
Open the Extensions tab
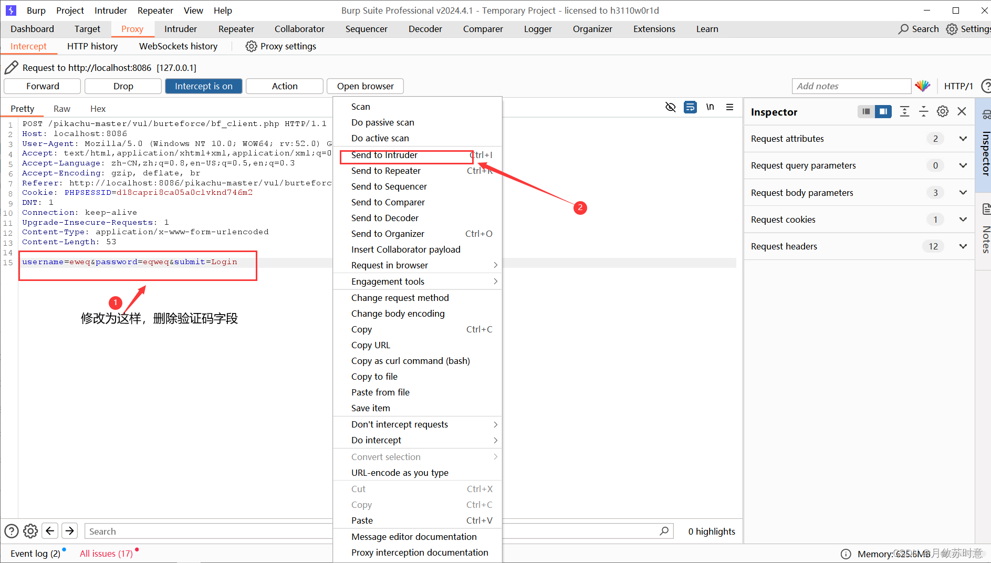pos(654,29)
